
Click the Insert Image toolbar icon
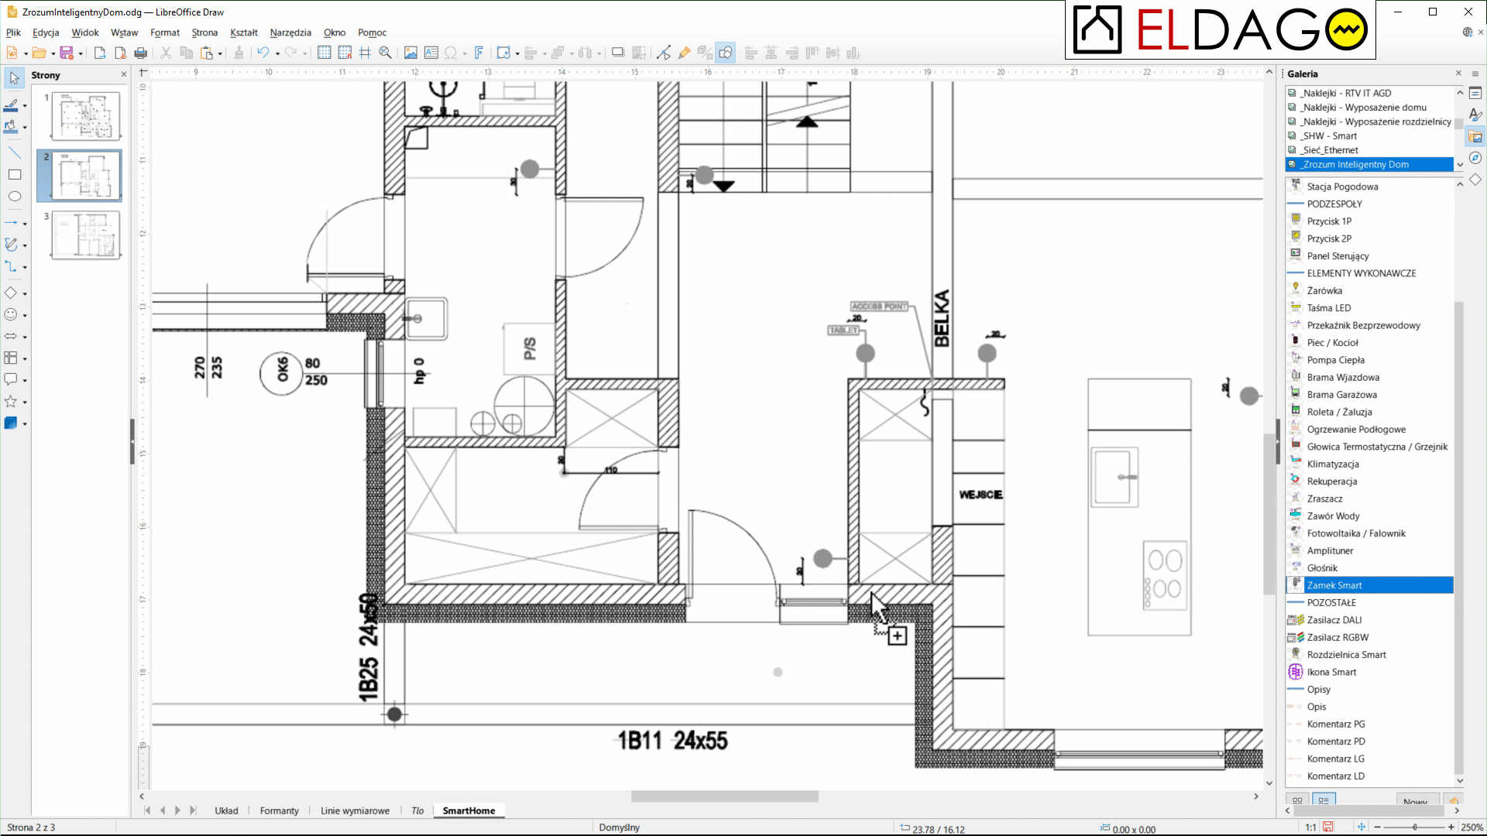(410, 53)
